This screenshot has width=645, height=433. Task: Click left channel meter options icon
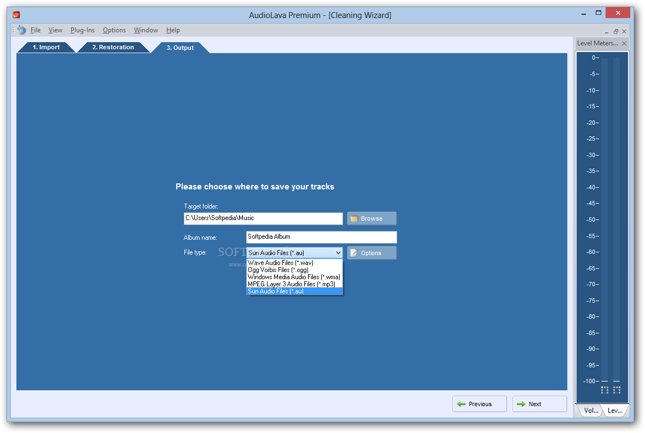605,390
